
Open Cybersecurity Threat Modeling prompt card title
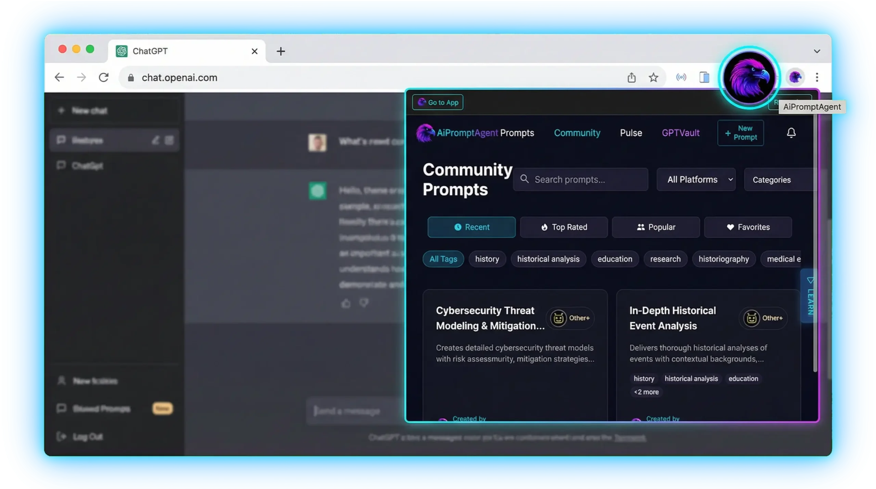point(490,318)
